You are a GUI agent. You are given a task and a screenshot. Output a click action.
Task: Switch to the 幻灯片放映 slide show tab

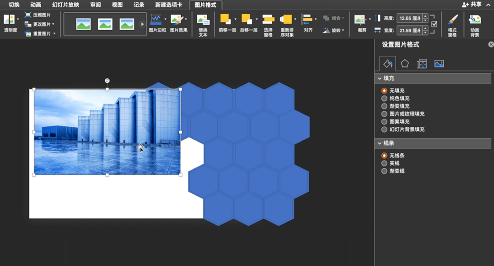[65, 5]
